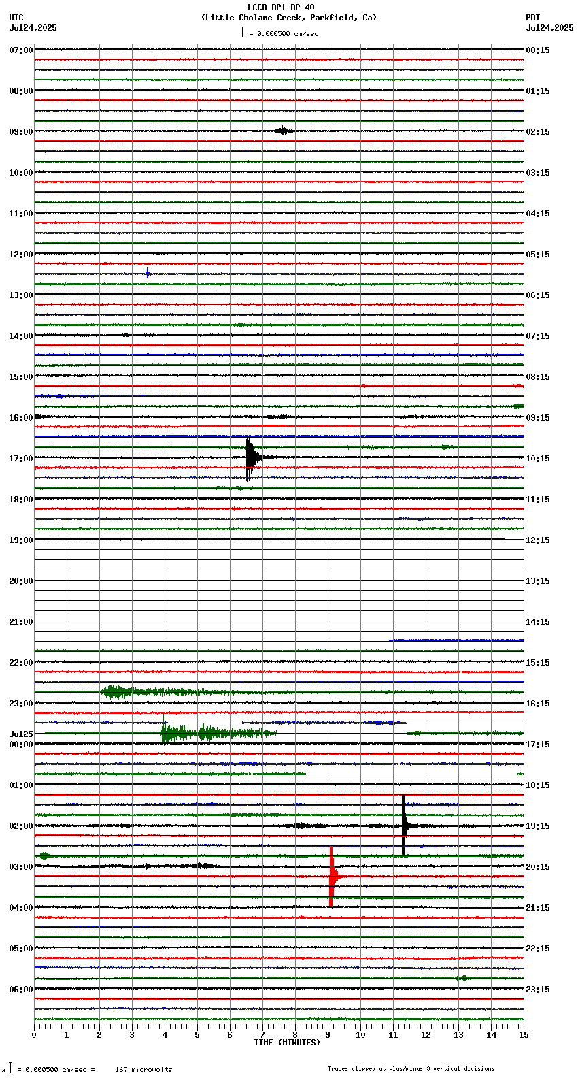Click the PDT timezone label
Screen dimensions: 578x1078
(532, 18)
